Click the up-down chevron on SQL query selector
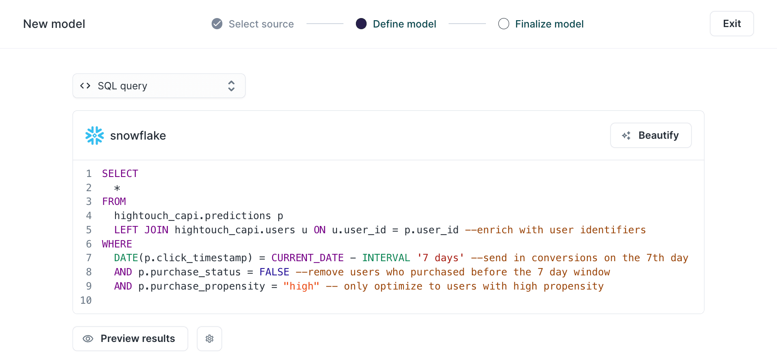Image resolution: width=777 pixels, height=360 pixels. click(x=231, y=86)
